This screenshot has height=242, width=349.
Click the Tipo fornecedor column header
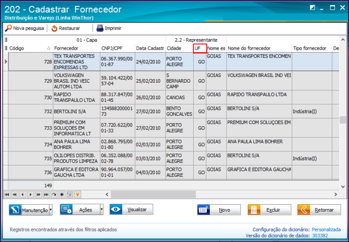[312, 48]
